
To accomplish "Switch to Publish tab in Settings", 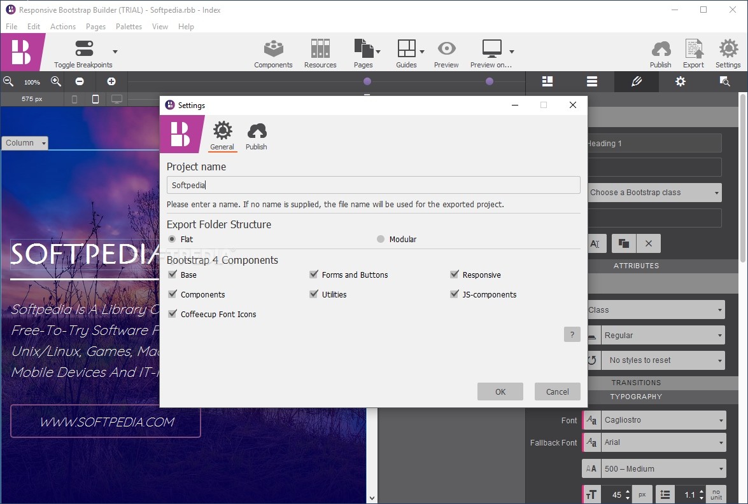I will coord(257,136).
